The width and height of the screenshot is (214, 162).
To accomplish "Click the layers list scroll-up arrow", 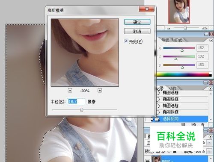I will (x=211, y=158).
